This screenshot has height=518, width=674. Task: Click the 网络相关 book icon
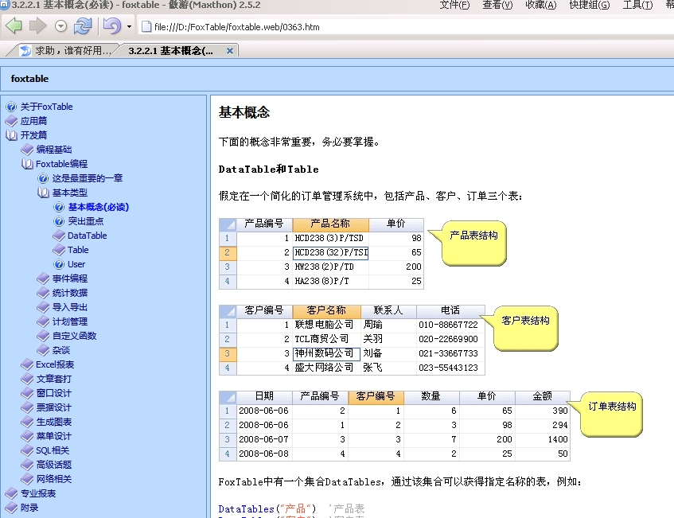(28, 479)
